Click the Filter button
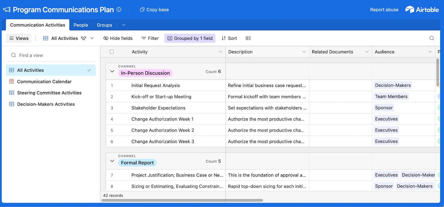Image resolution: width=444 pixels, height=207 pixels. click(150, 38)
